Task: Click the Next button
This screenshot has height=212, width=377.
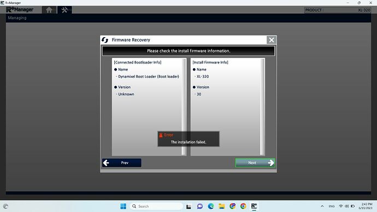Action: pos(255,163)
